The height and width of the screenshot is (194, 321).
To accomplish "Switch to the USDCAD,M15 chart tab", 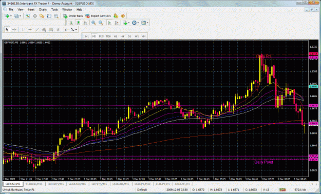I will (x=121, y=184).
